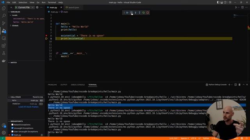The width and height of the screenshot is (250, 140).
Task: Restart the debug session
Action: pos(143,13)
